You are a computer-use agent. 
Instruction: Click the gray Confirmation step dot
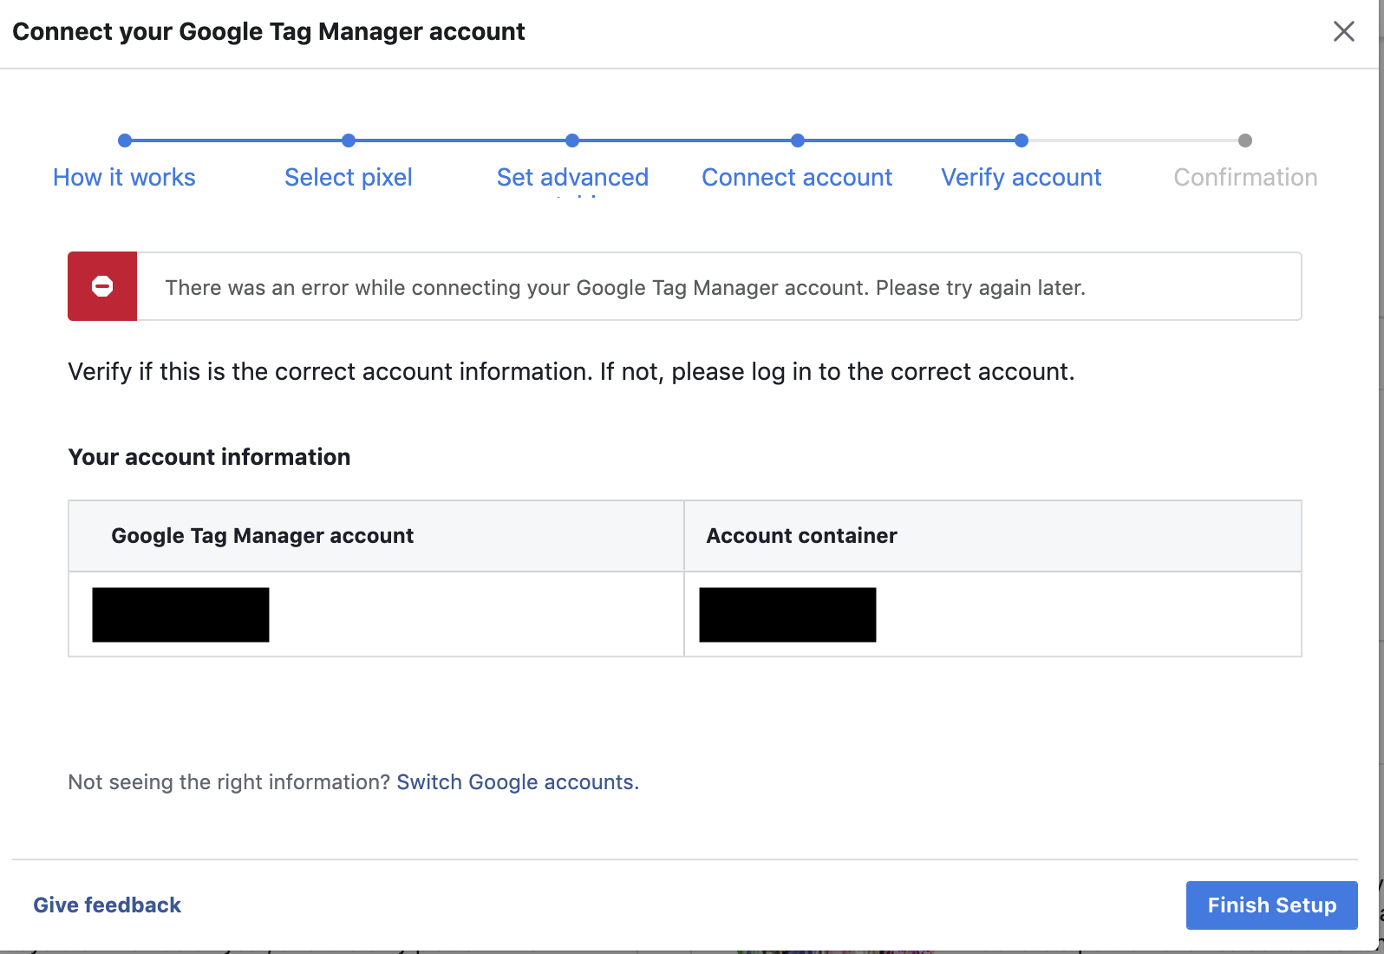coord(1245,140)
